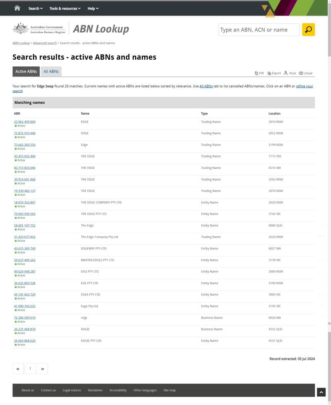Select the location 4000 QLD

(275, 226)
